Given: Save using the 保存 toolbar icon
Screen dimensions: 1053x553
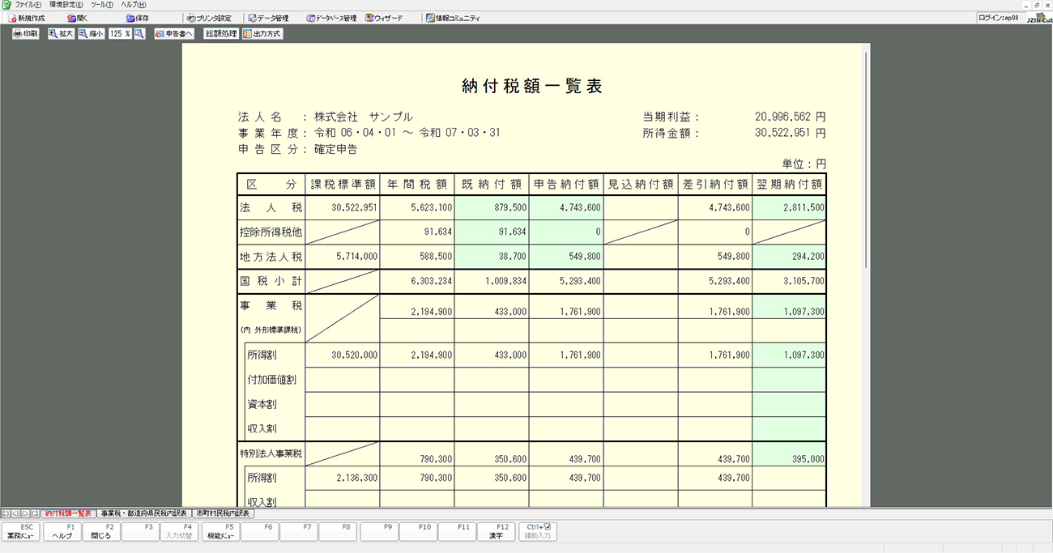Looking at the screenshot, I should tap(130, 18).
